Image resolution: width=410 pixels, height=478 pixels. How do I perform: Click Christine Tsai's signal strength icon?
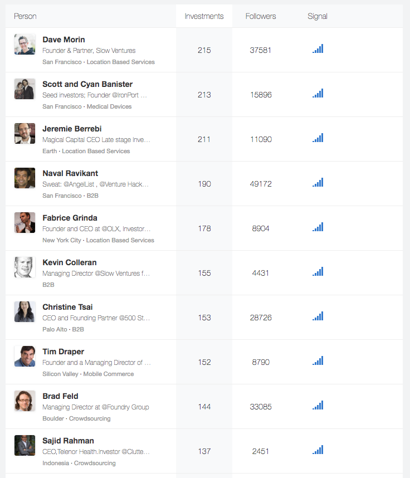[x=318, y=316]
